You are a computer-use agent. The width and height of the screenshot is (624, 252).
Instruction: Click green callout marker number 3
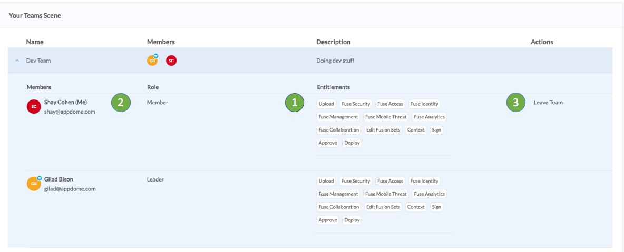pos(516,103)
